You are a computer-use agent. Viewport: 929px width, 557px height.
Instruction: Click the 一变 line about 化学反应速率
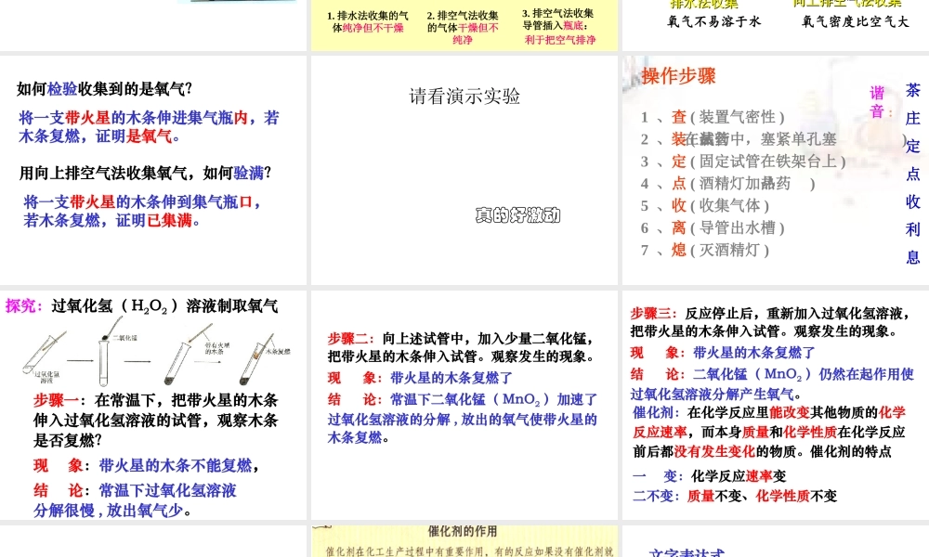point(709,476)
